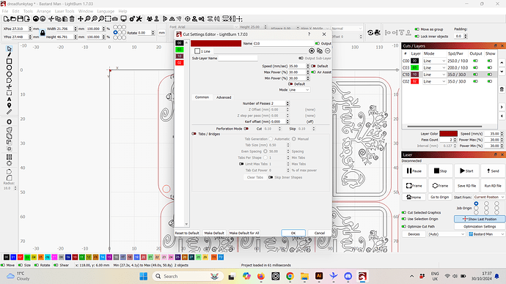The width and height of the screenshot is (506, 284).
Task: Click the layer Name input field
Action: tap(282, 43)
